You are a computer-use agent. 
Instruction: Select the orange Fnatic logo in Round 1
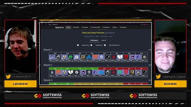tap(95, 57)
